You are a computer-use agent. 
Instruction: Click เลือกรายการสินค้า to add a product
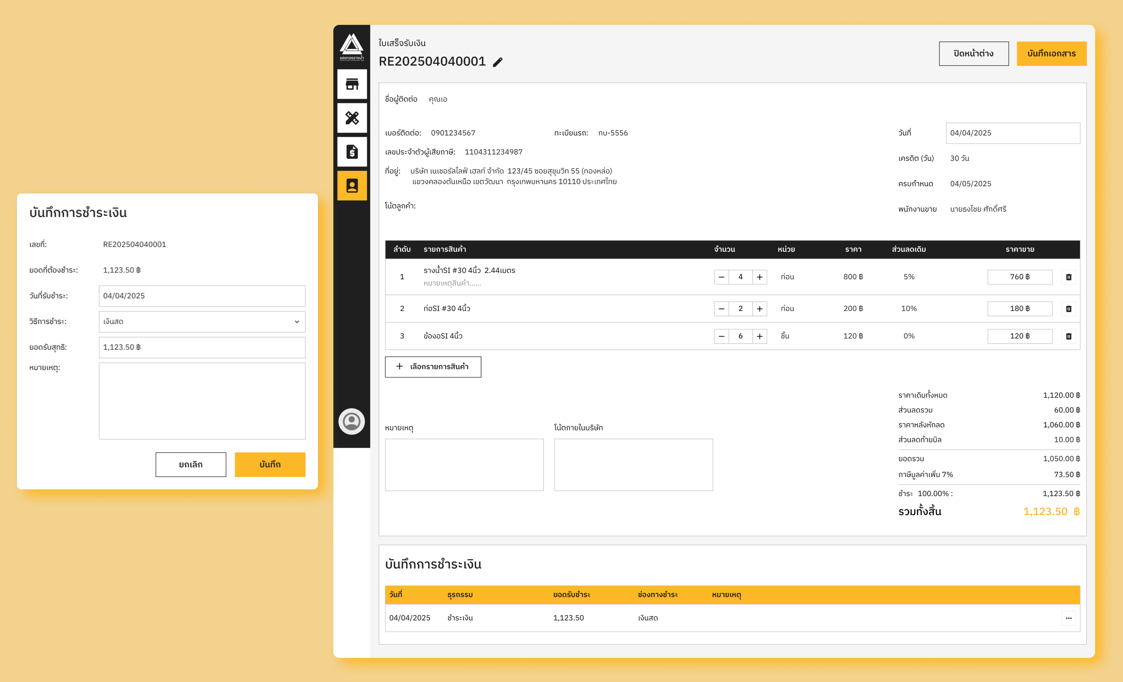(x=433, y=367)
